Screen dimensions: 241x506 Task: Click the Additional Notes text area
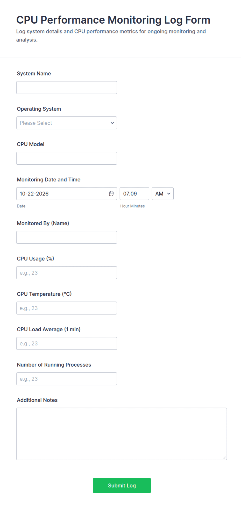[122, 434]
